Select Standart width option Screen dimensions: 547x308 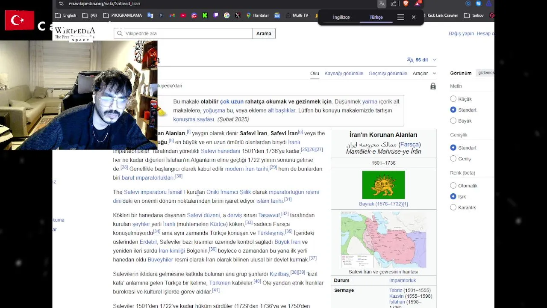pos(453,148)
